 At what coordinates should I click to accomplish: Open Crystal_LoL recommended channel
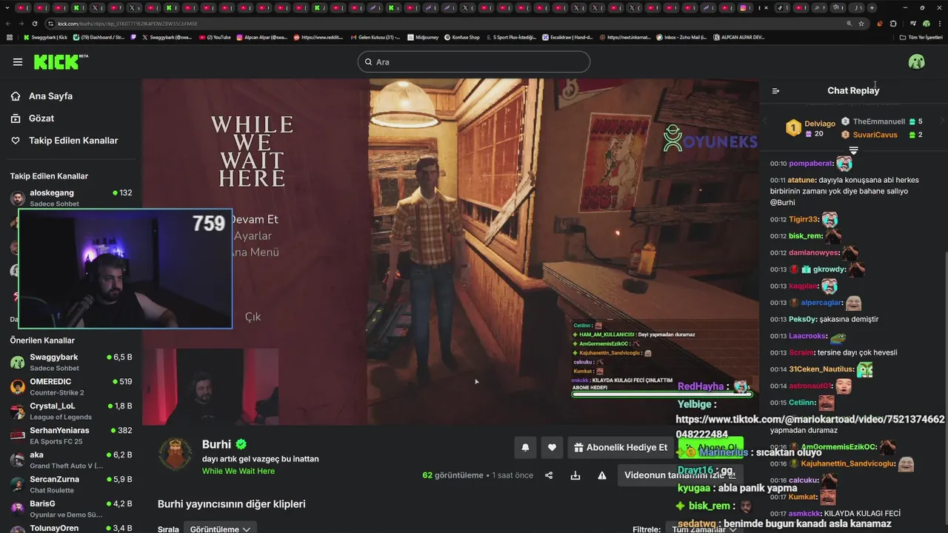tap(71, 411)
